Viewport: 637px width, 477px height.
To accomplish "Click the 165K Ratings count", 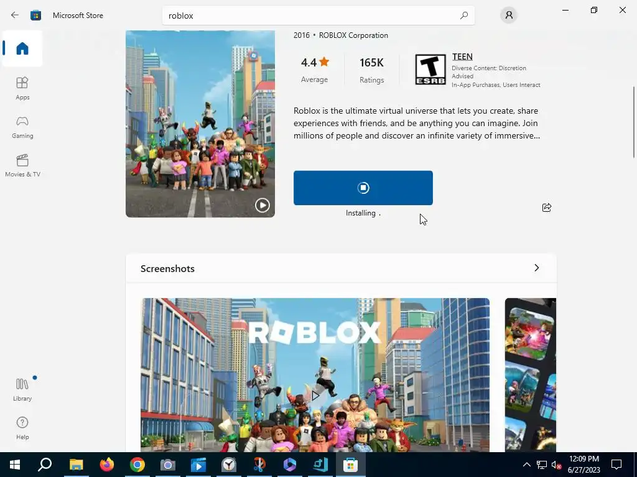I will coord(372,71).
